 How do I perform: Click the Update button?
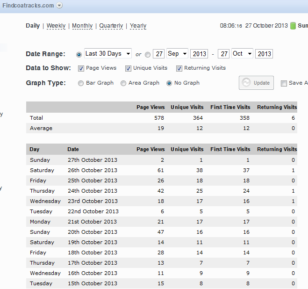(x=256, y=83)
